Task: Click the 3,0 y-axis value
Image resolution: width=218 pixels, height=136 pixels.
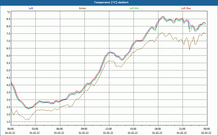Action: 8,100
